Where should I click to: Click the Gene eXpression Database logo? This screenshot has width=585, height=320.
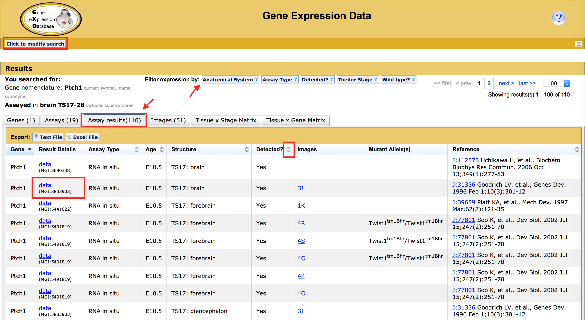tap(51, 19)
